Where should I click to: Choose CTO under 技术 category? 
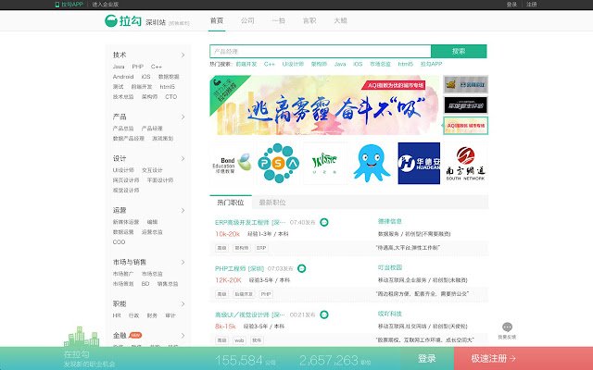pyautogui.click(x=170, y=97)
